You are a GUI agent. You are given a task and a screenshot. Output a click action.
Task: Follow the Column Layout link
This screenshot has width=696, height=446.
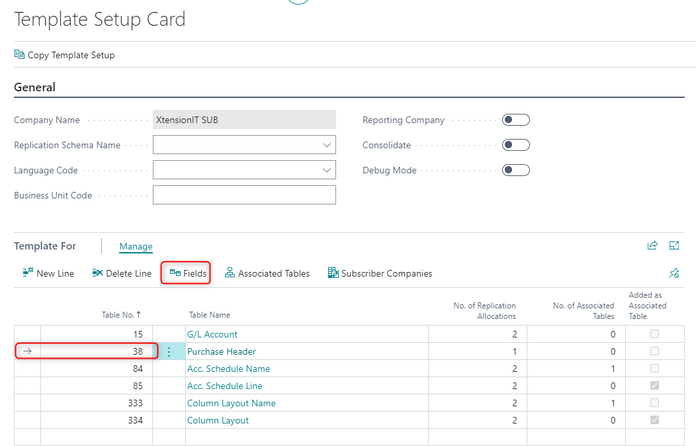pyautogui.click(x=218, y=420)
